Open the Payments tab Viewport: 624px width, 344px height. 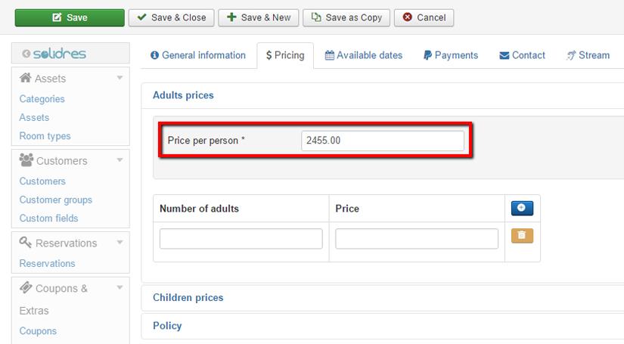click(x=451, y=55)
